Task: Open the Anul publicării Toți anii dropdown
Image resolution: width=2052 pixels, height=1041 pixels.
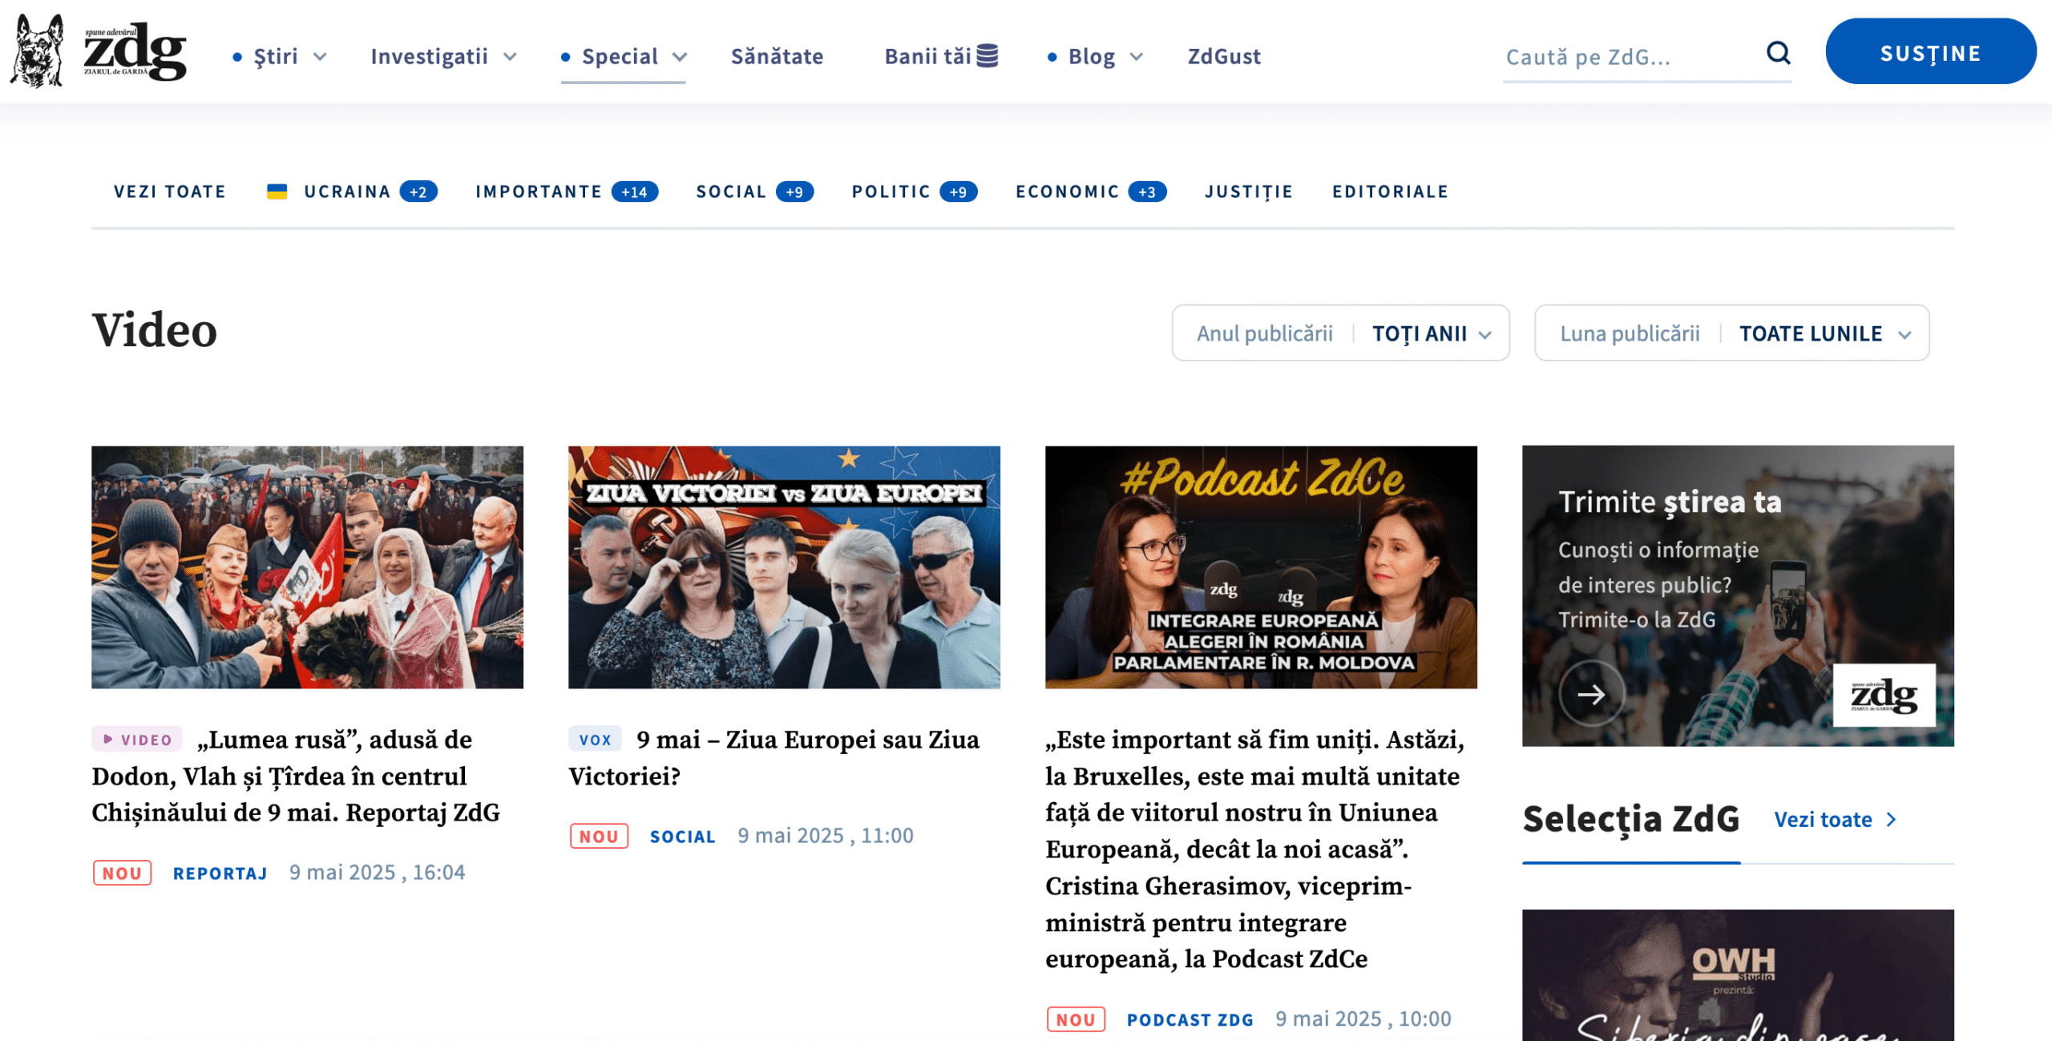Action: [x=1340, y=333]
